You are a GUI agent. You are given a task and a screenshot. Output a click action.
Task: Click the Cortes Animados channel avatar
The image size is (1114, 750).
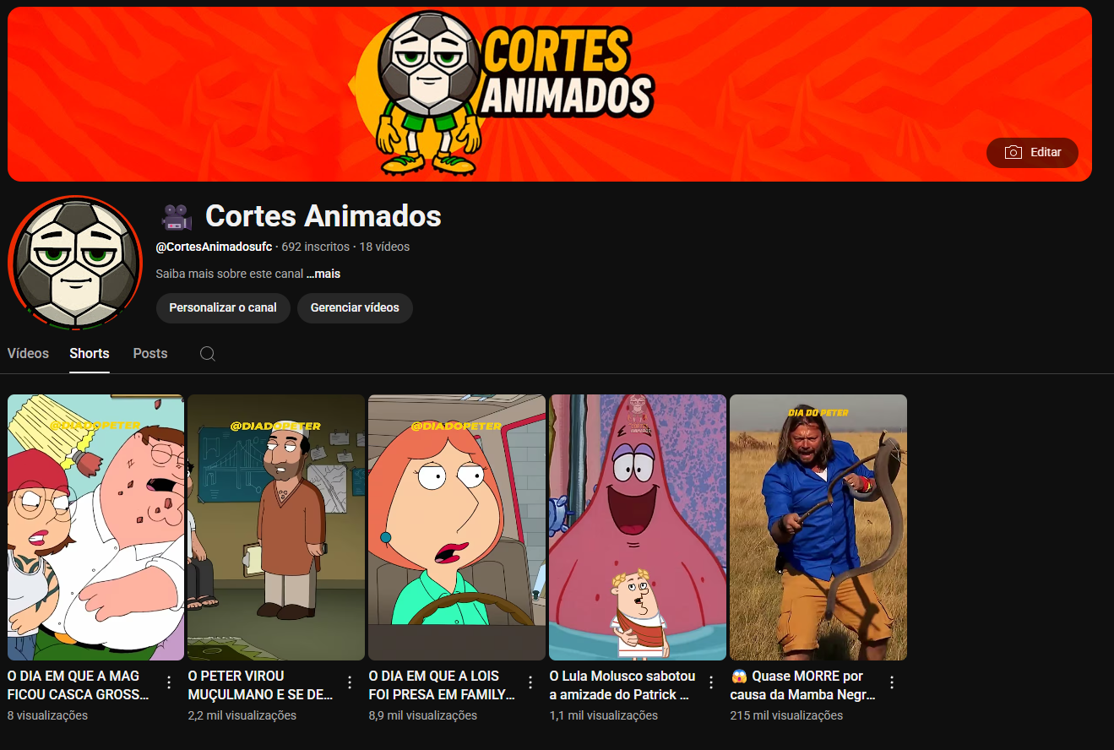[x=75, y=264]
